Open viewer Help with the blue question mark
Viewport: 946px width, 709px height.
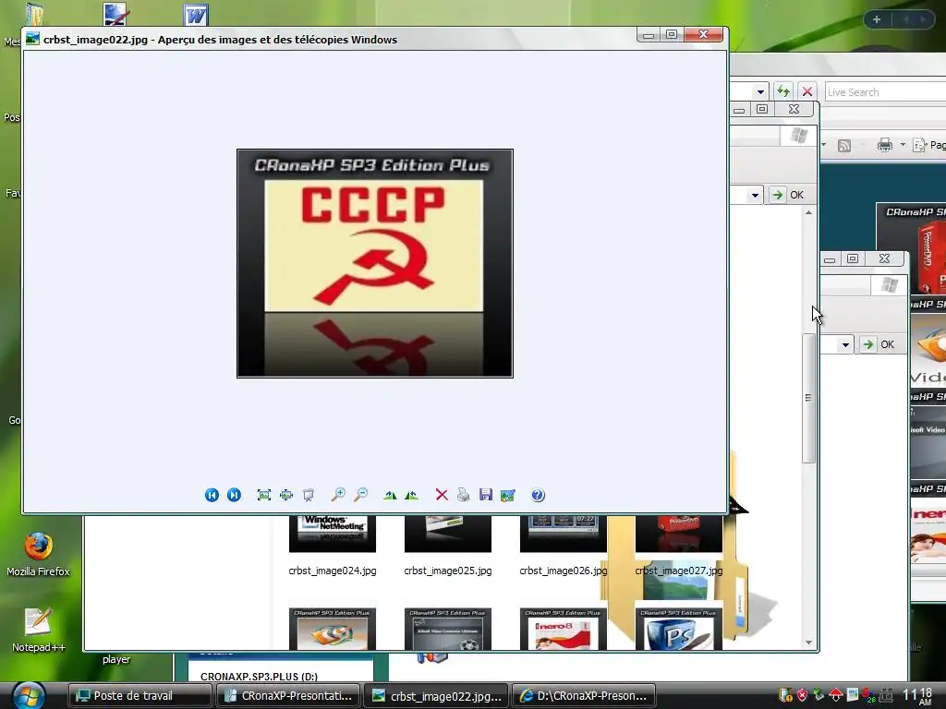[538, 495]
